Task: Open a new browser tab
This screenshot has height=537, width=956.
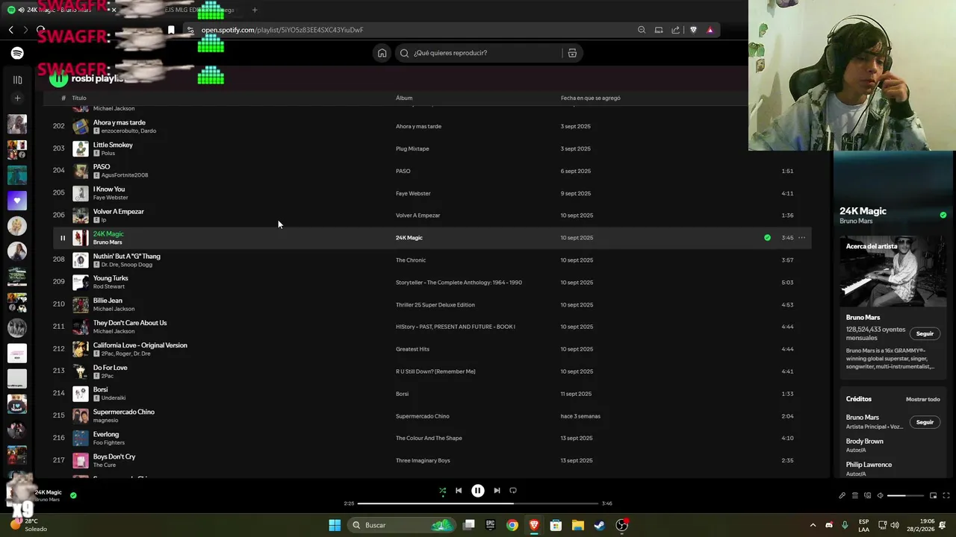Action: [x=255, y=10]
